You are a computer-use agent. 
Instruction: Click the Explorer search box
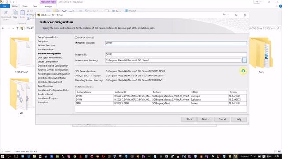tap(264, 28)
